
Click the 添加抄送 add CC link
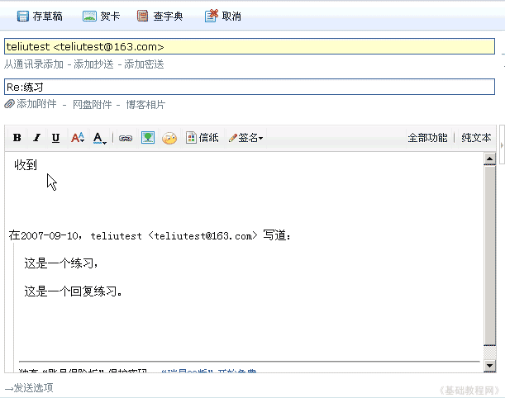pyautogui.click(x=95, y=64)
